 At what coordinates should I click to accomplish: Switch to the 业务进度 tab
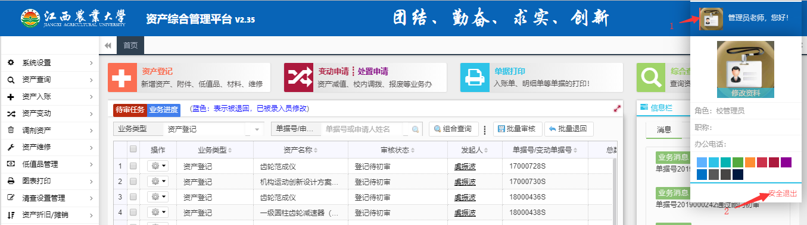tap(163, 109)
